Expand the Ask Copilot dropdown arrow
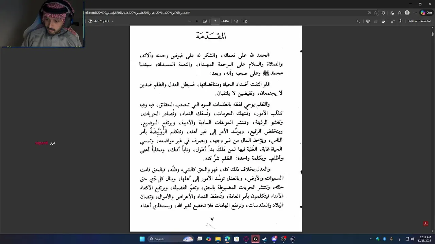435x244 pixels. coord(112,21)
